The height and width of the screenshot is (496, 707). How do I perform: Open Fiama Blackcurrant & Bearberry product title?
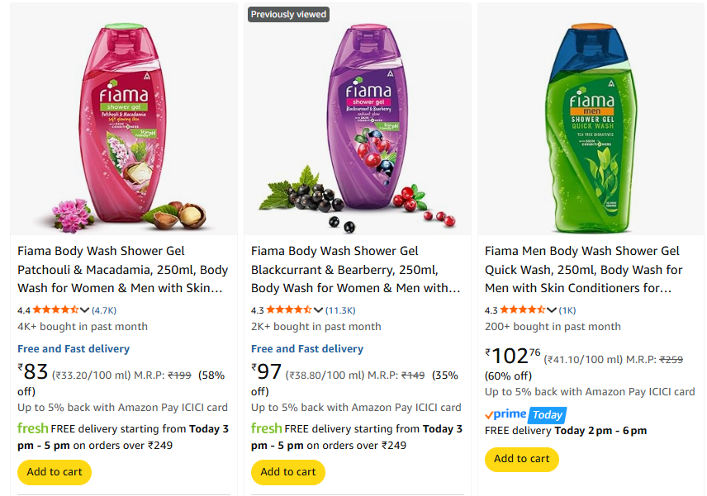coord(356,269)
